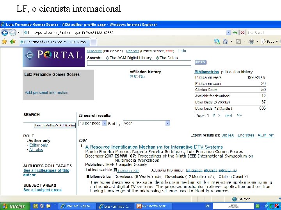Viewport: 281px width, 210px height.
Task: Open Favorites Center star icon
Action: [4, 42]
